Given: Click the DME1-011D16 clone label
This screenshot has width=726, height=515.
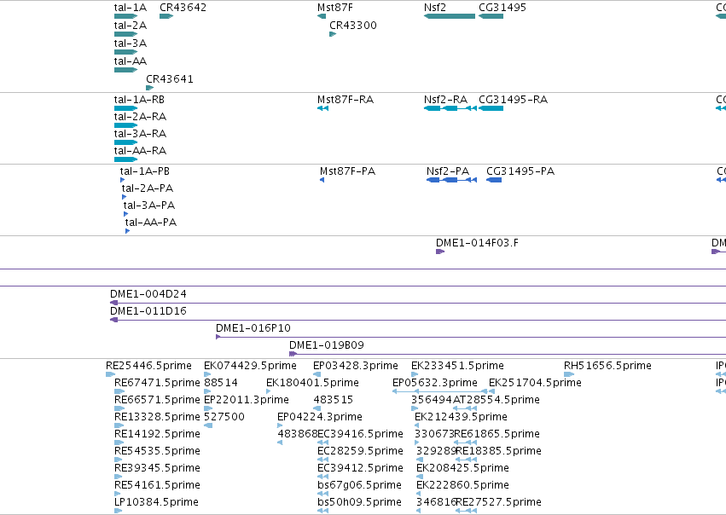Looking at the screenshot, I should pos(148,311).
